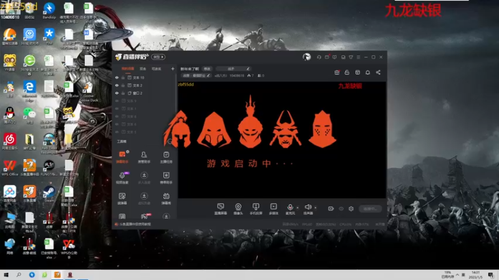
Task: Expand speaker options arrow
Action: (316, 208)
